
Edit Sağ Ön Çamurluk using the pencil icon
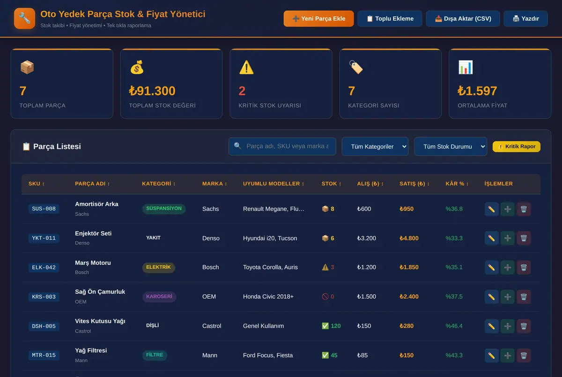click(491, 297)
